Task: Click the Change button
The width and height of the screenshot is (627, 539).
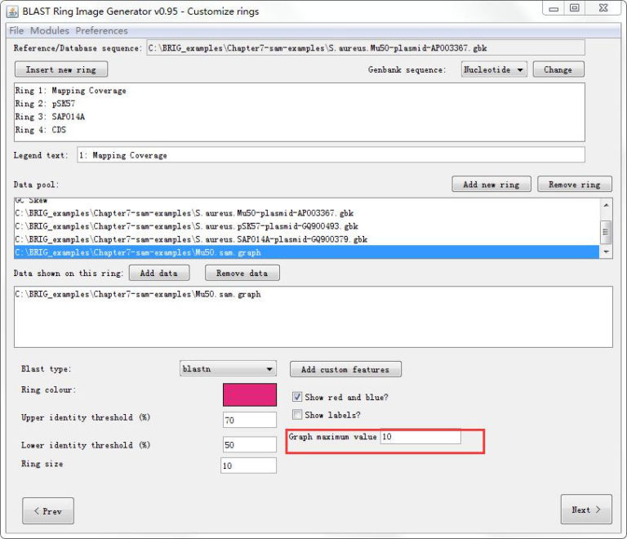Action: [x=558, y=69]
